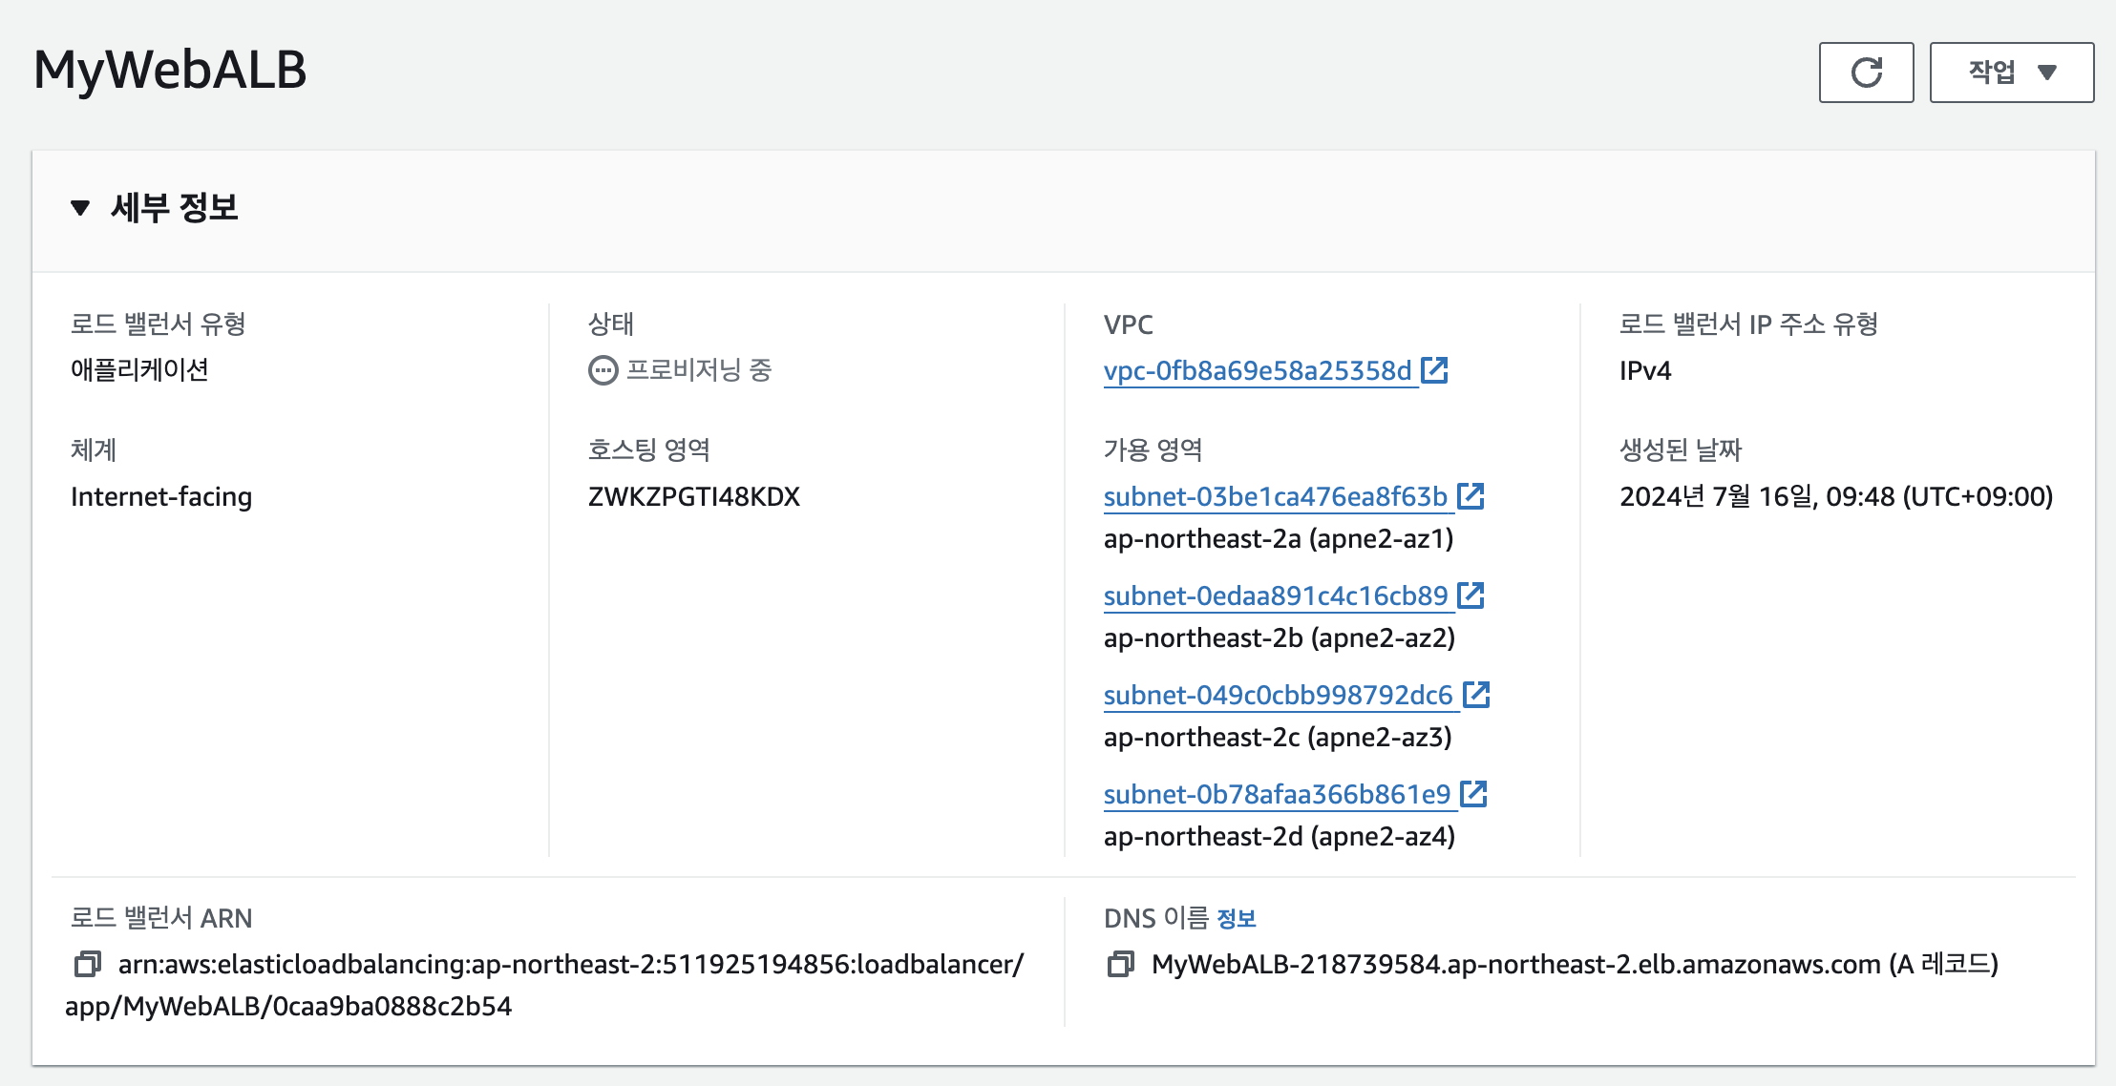Click external icon beside subnet-049c0cbb998792dc6
Image resolution: width=2116 pixels, height=1086 pixels.
tap(1476, 695)
